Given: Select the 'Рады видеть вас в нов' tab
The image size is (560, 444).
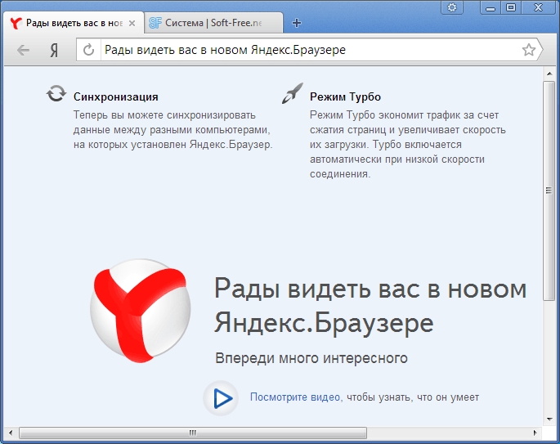Looking at the screenshot, I should pyautogui.click(x=74, y=23).
